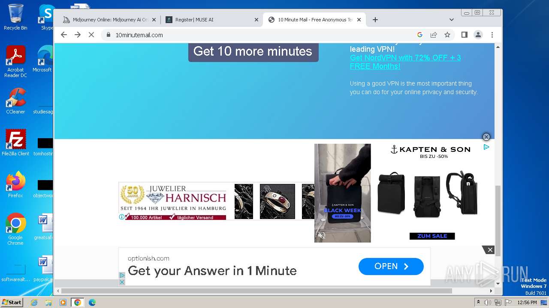Close bottom ad with small X icon
The image size is (549, 308).
(x=122, y=282)
